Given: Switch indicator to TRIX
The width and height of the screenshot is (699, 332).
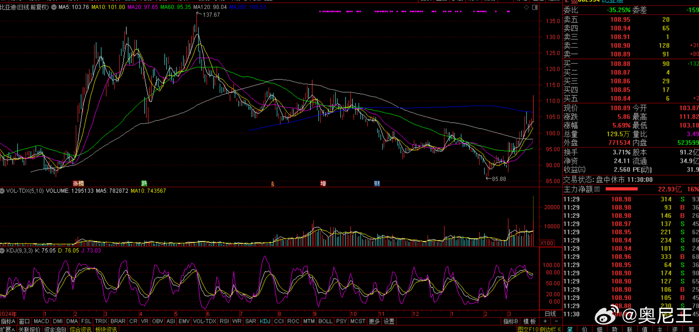Looking at the screenshot, I should (101, 321).
